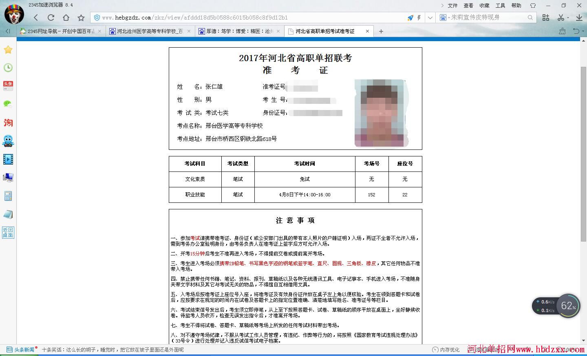Open the 文件 menu
Viewport: 587px width, 356px height.
[x=452, y=5]
